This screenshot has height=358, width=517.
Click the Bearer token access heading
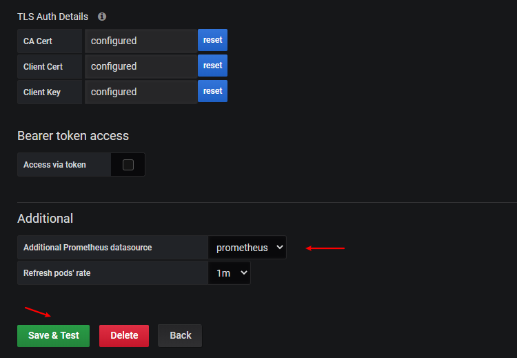click(73, 136)
